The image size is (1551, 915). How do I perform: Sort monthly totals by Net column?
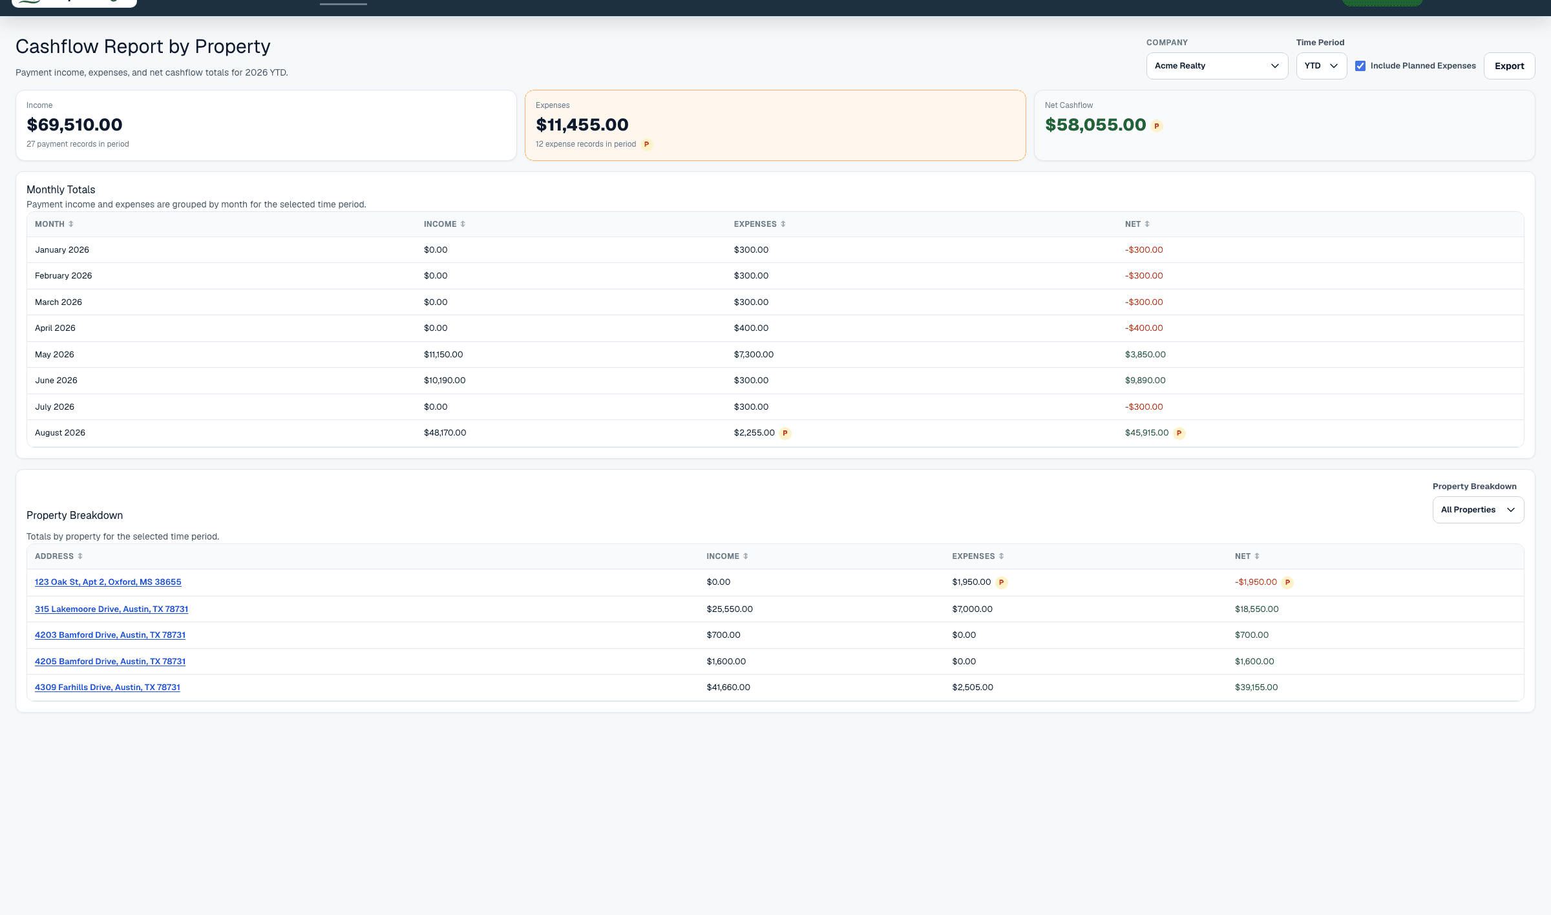1137,224
